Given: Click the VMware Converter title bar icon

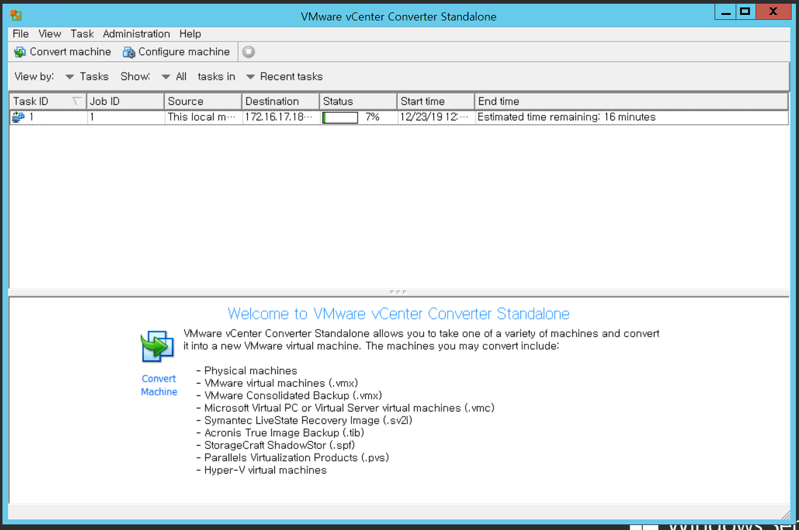Looking at the screenshot, I should click(16, 16).
